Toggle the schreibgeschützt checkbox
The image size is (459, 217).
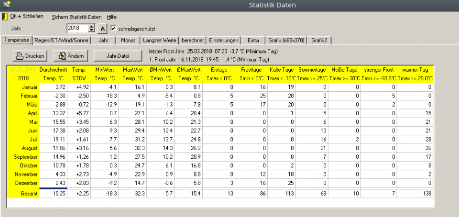click(113, 29)
